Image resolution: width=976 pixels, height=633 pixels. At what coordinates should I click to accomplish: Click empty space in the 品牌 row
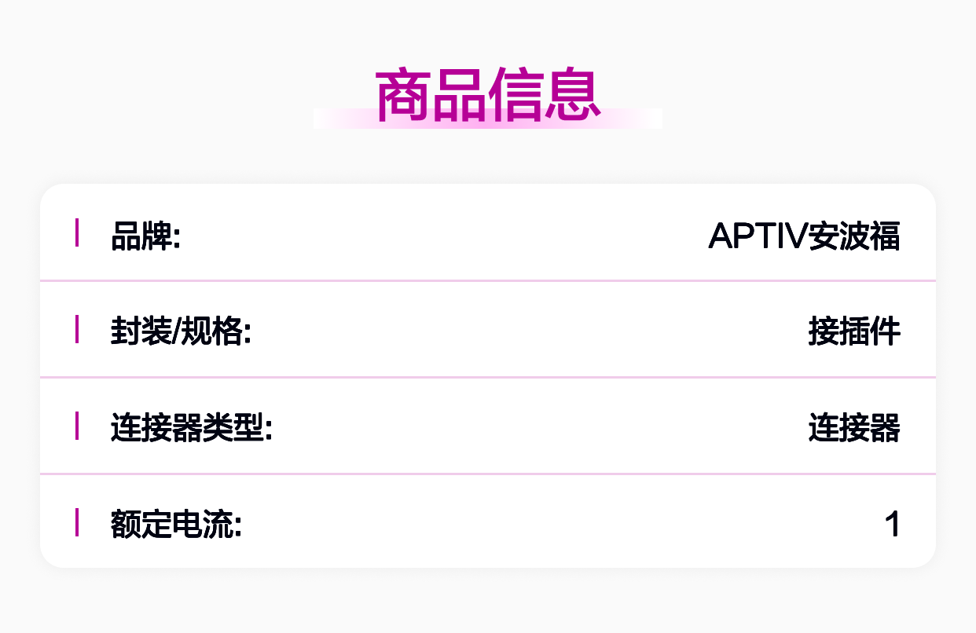[x=440, y=233]
